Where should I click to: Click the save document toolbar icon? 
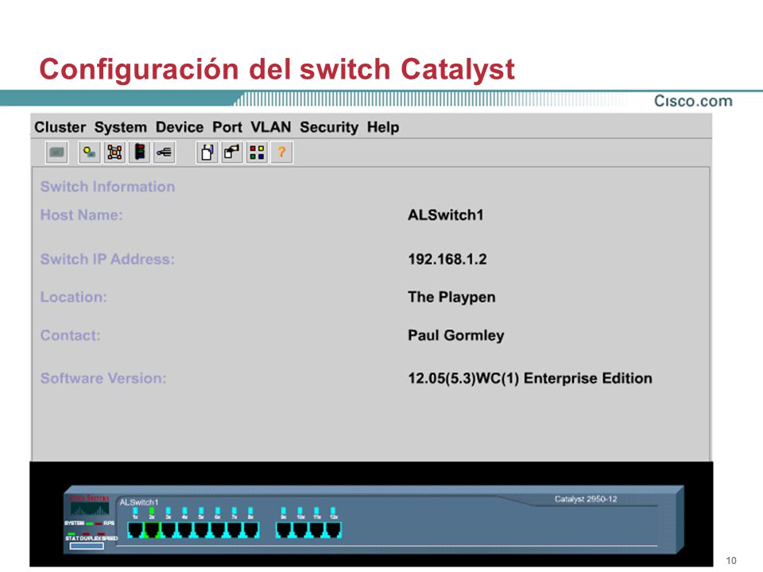coord(207,153)
